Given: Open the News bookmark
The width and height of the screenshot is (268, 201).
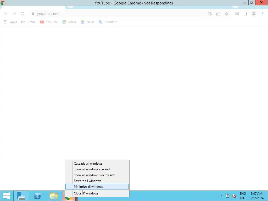Looking at the screenshot, I should (87, 22).
